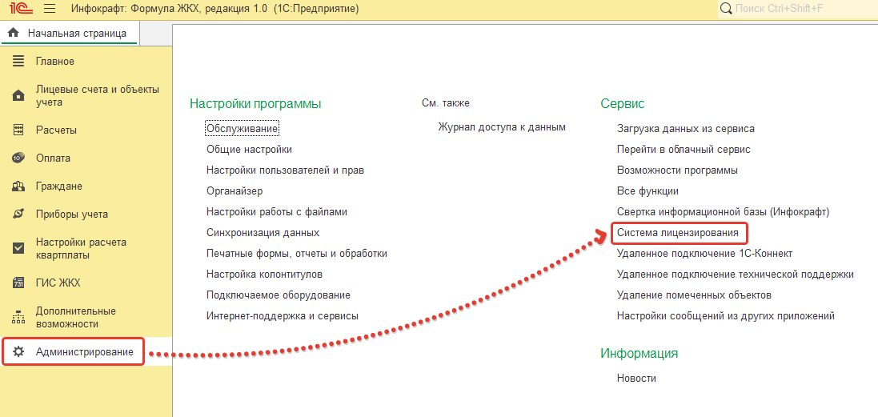Image resolution: width=878 pixels, height=417 pixels.
Task: Go to Все функции
Action: pos(647,191)
